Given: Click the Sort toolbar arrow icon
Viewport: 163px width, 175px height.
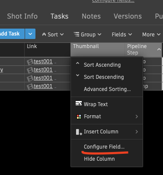Looking at the screenshot, I should (44, 34).
